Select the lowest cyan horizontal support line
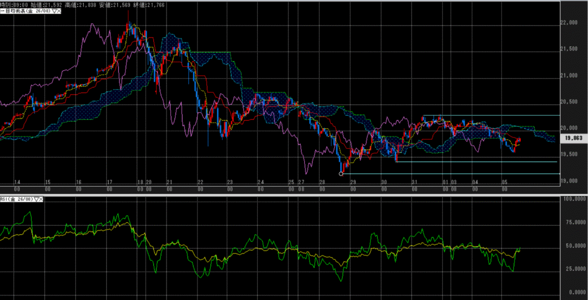Screen dimensions: 588x300 [x=448, y=173]
